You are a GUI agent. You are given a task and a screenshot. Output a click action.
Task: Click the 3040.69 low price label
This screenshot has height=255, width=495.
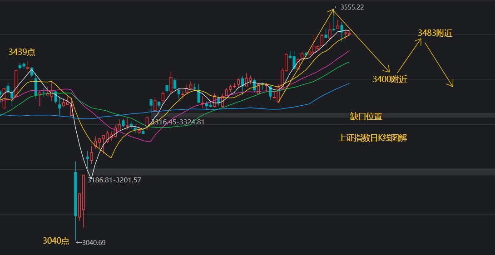tap(91, 243)
